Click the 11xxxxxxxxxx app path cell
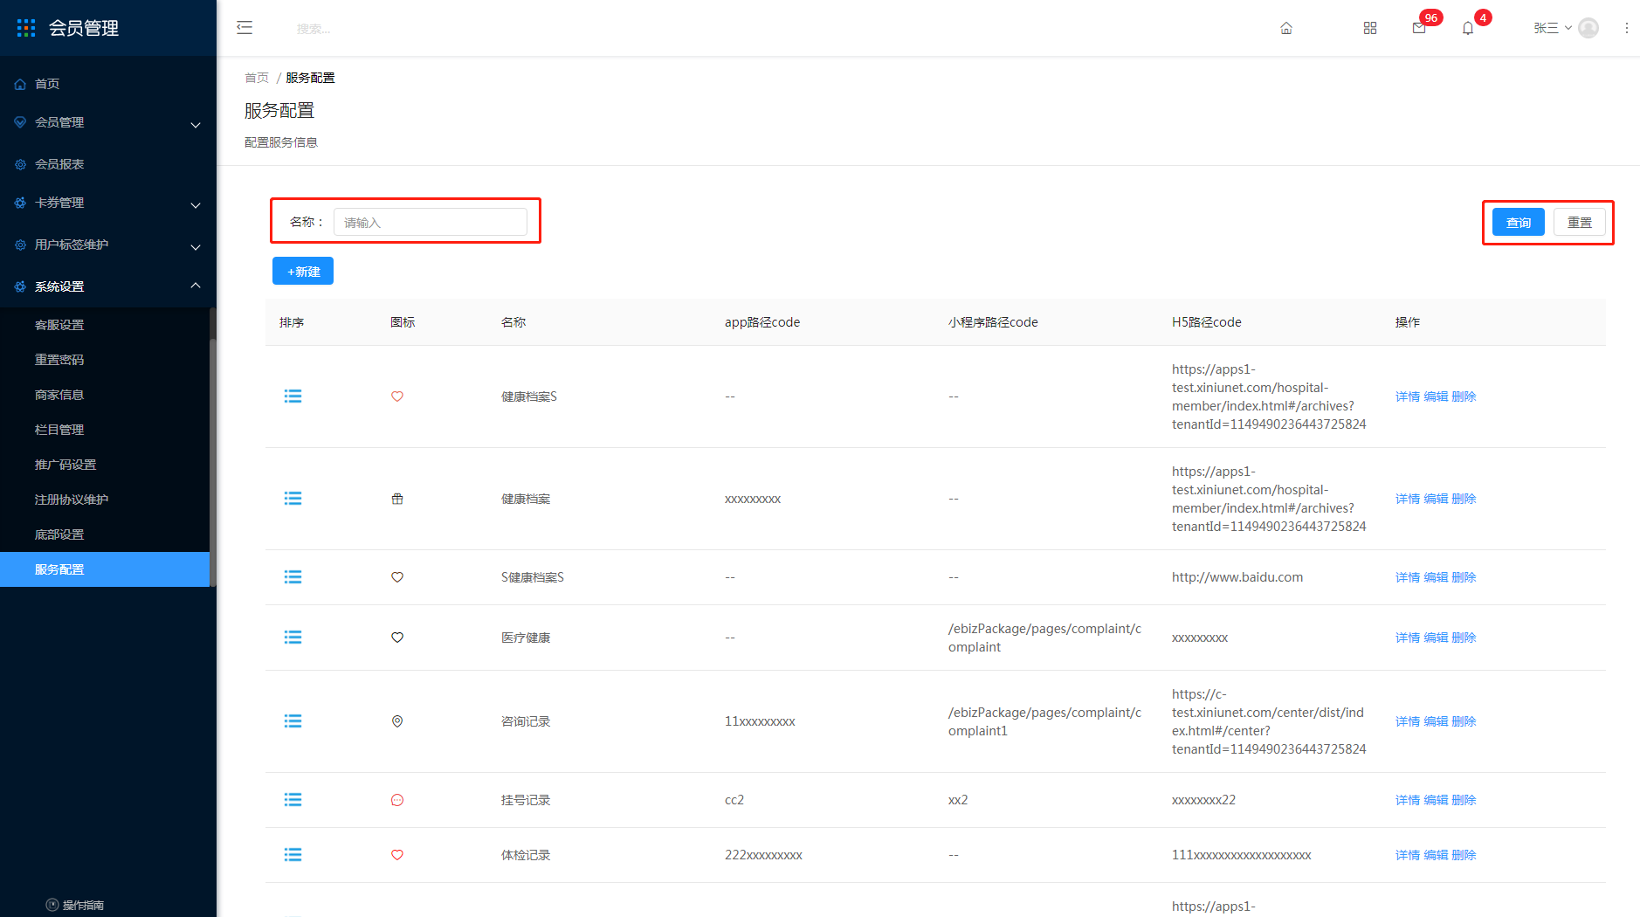This screenshot has height=917, width=1640. click(x=760, y=721)
